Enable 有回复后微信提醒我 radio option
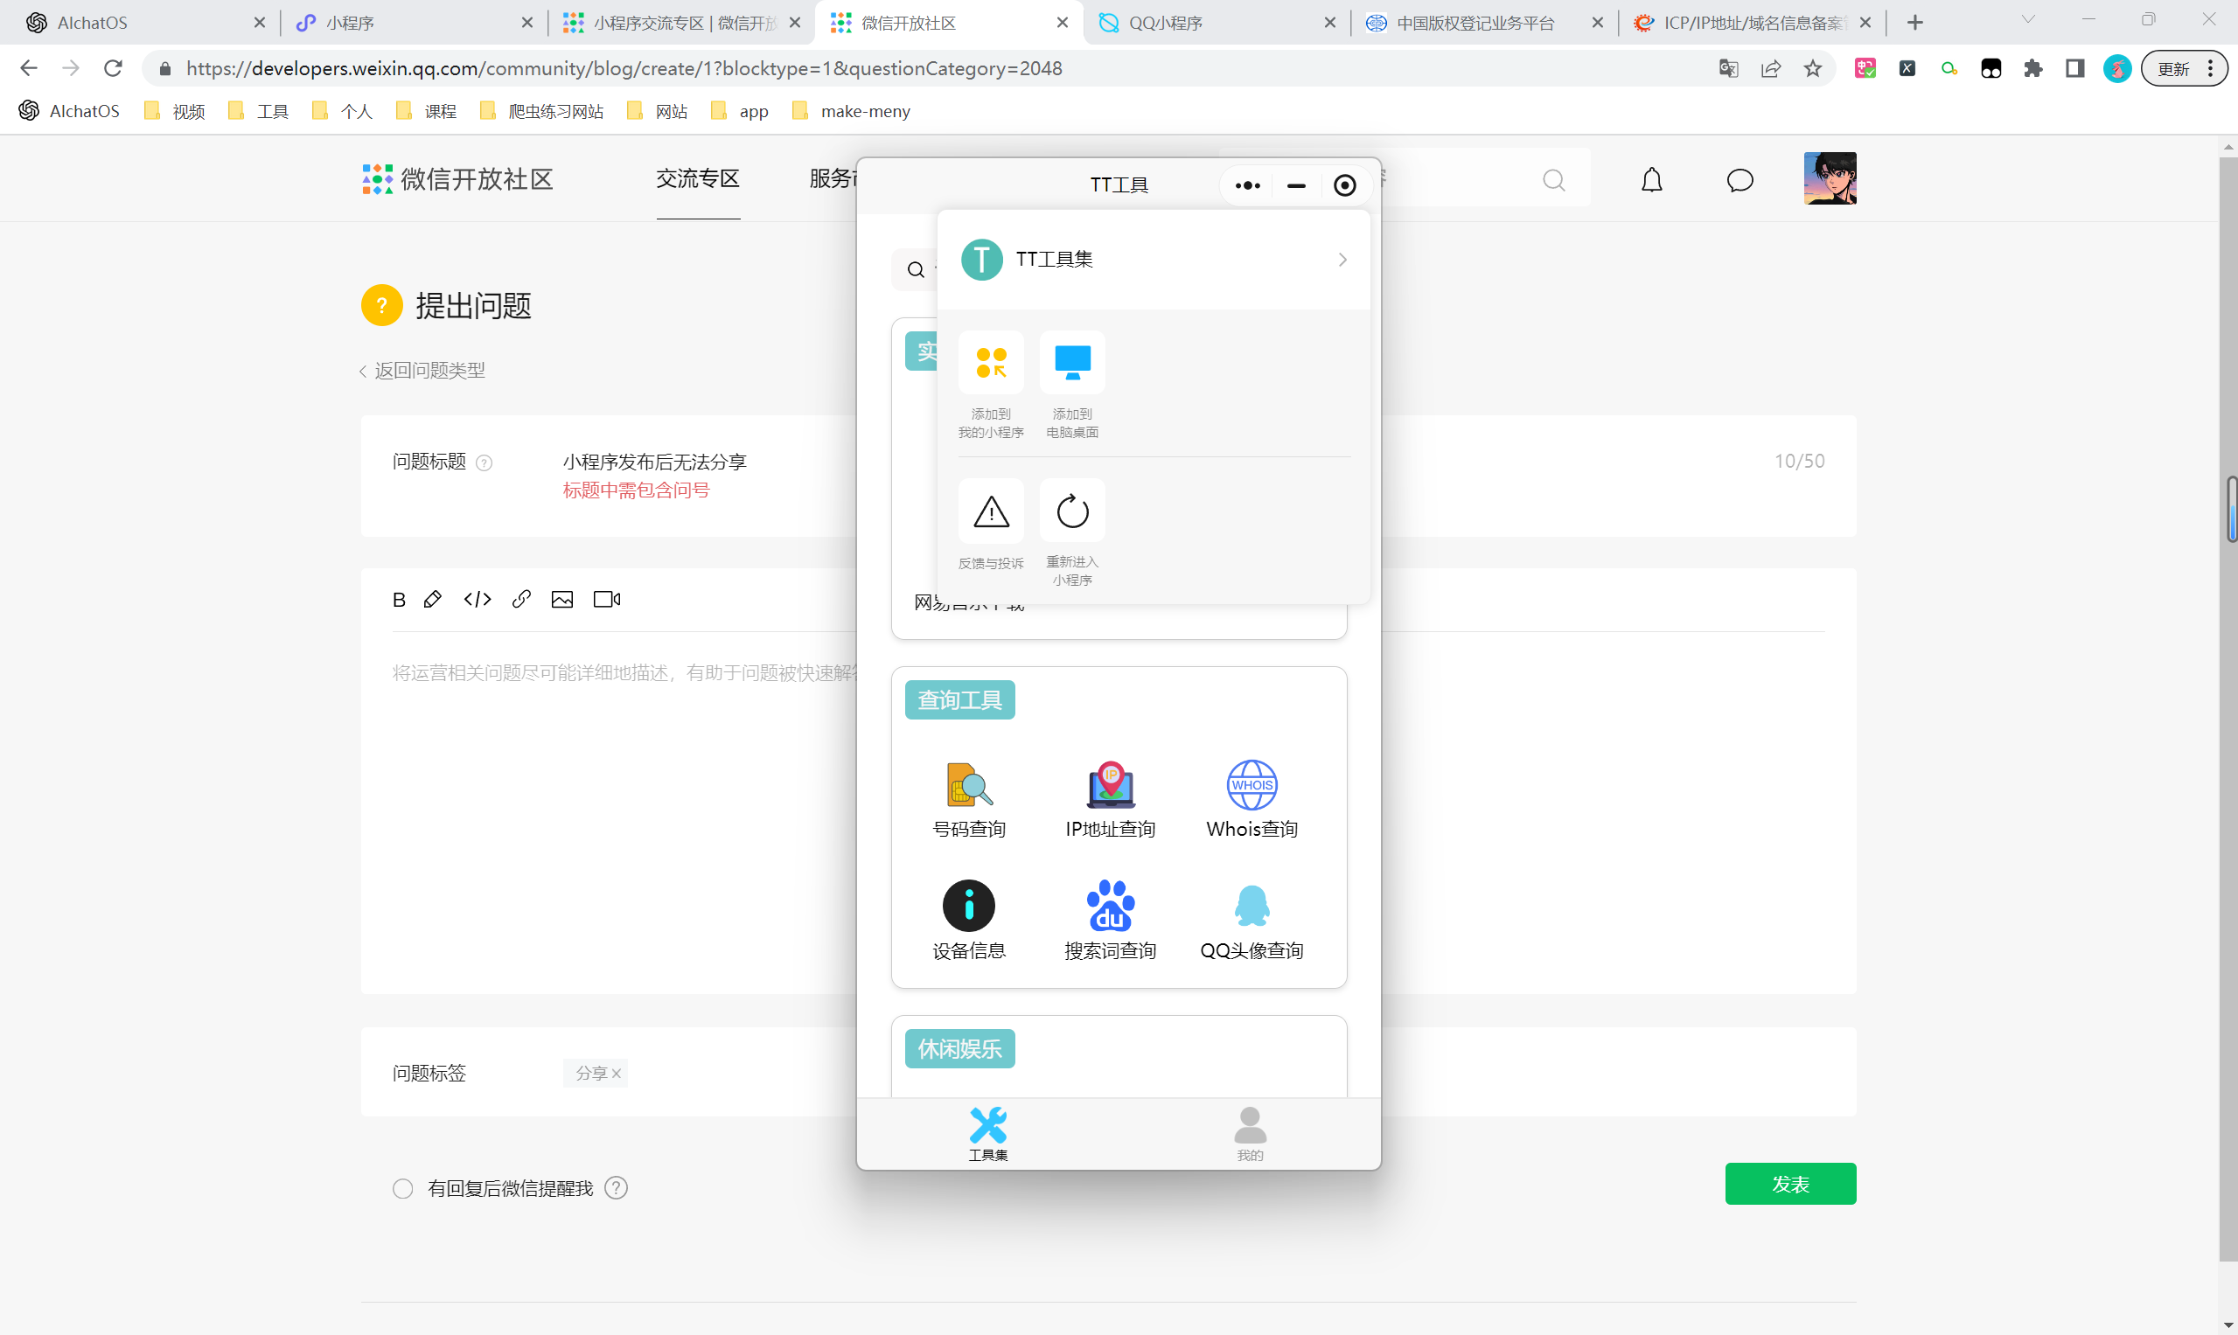The width and height of the screenshot is (2238, 1335). coord(403,1188)
